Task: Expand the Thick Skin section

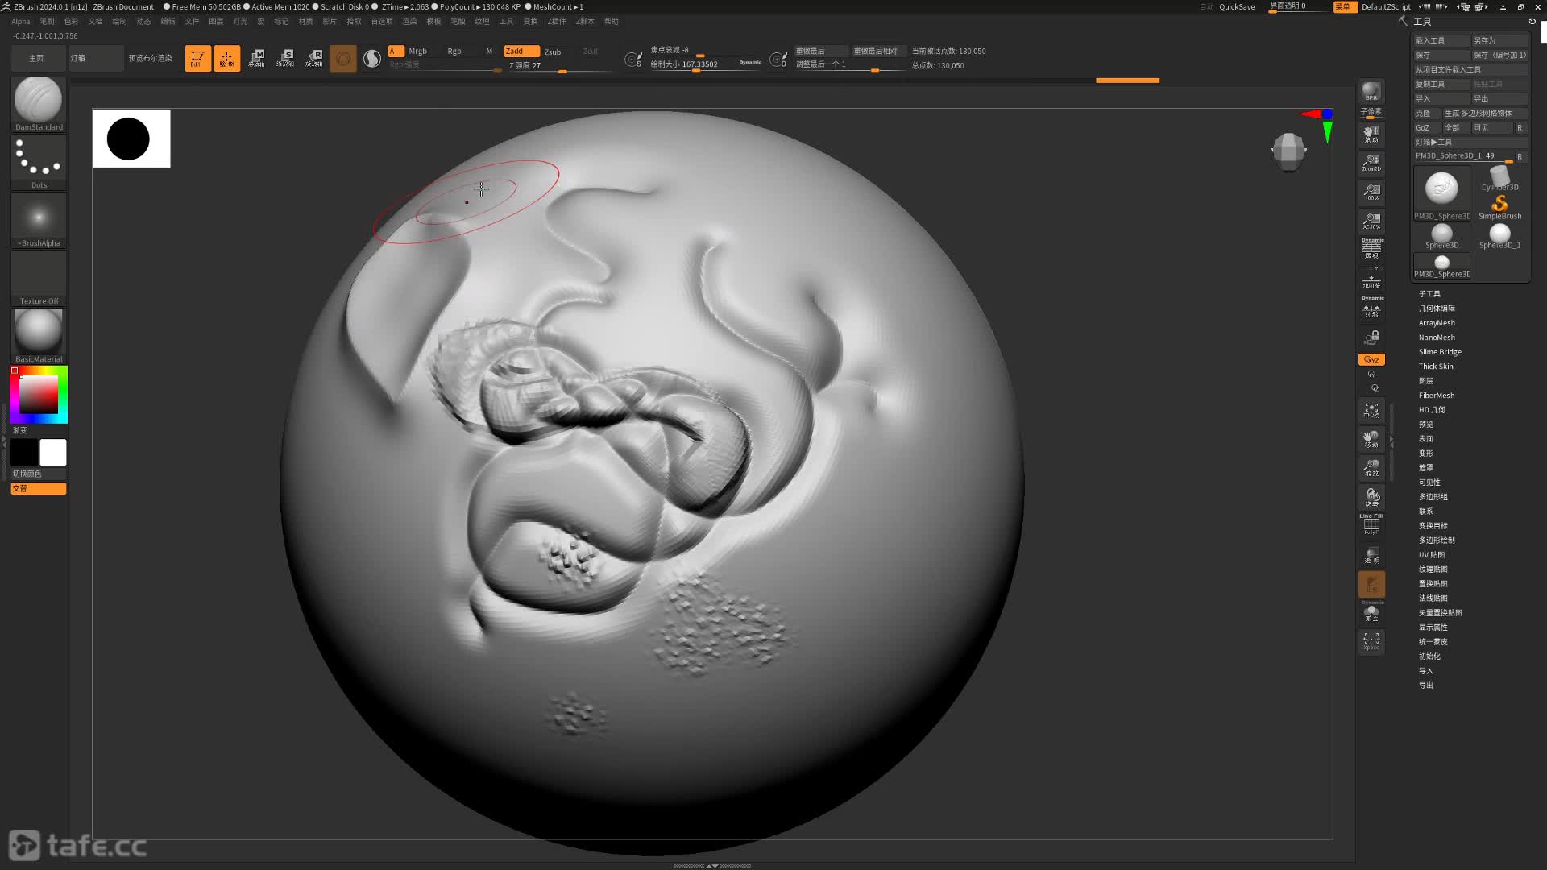Action: [x=1436, y=367]
